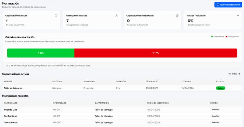Click employee number HR-014

click(x=57, y=110)
